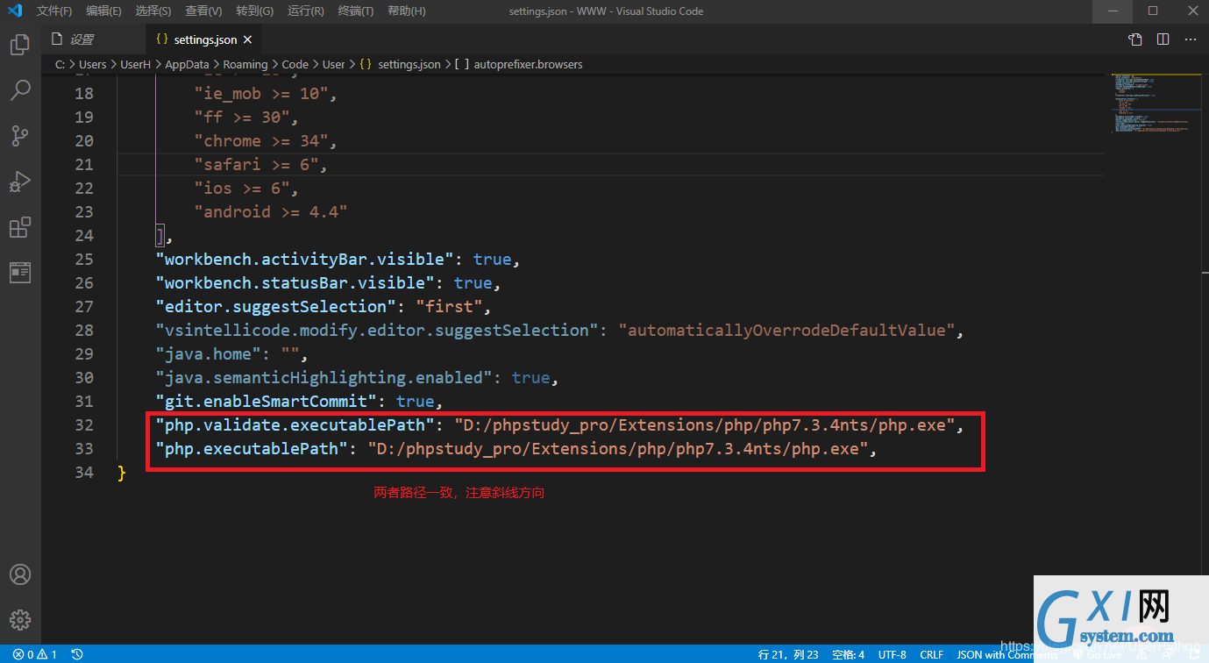The width and height of the screenshot is (1209, 663).
Task: Open the Search view in activity bar
Action: click(x=20, y=89)
